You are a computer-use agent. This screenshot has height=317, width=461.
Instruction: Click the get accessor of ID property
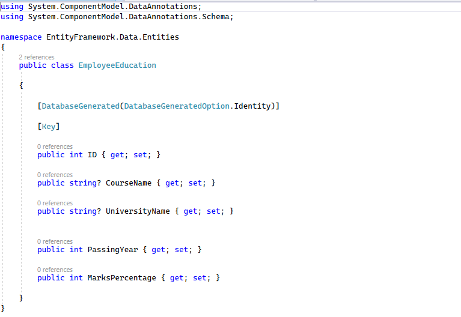tap(117, 155)
